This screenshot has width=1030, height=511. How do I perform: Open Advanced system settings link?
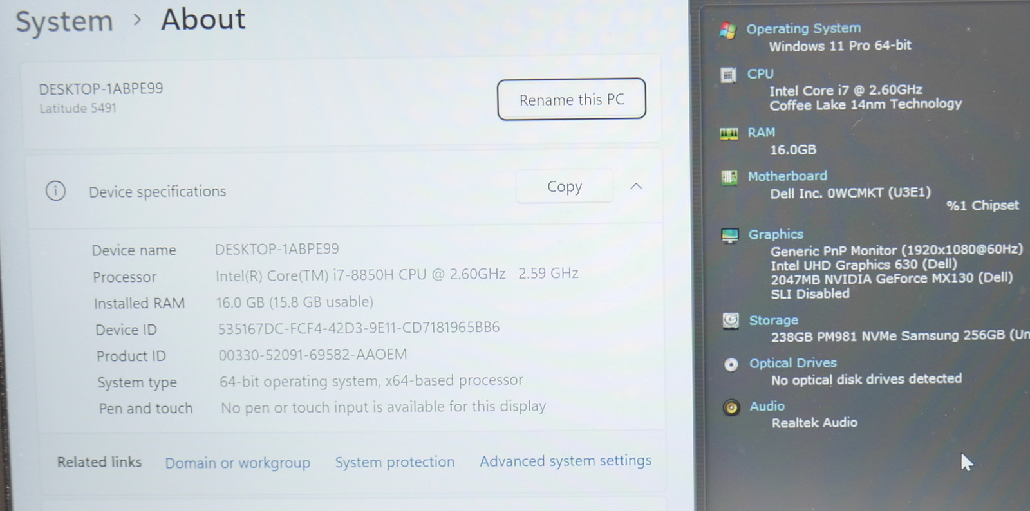[565, 461]
